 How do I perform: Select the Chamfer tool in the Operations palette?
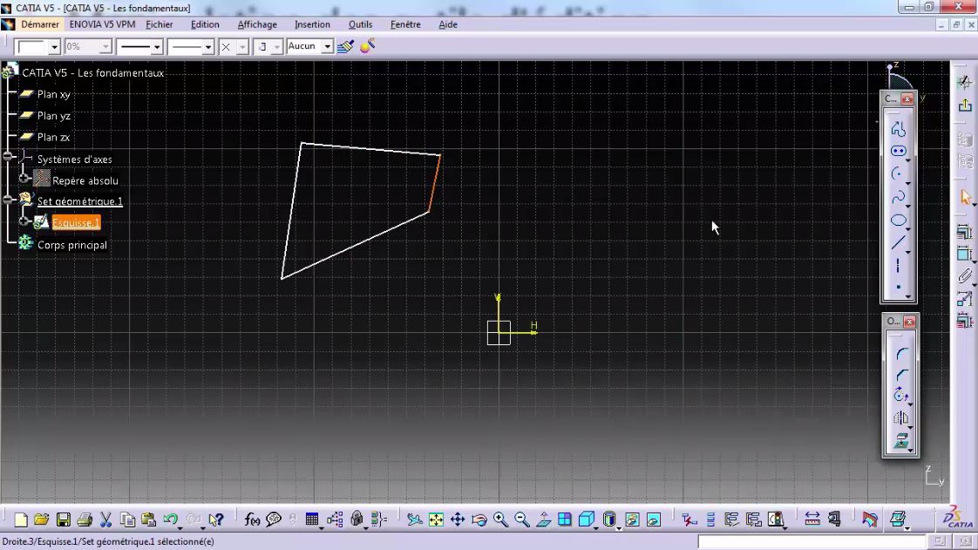(x=899, y=374)
